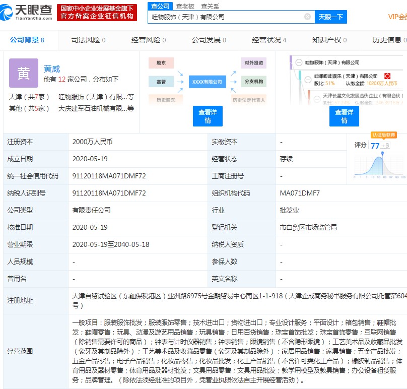Open the 公司背景 tab
407x389 pixels.
(27, 40)
